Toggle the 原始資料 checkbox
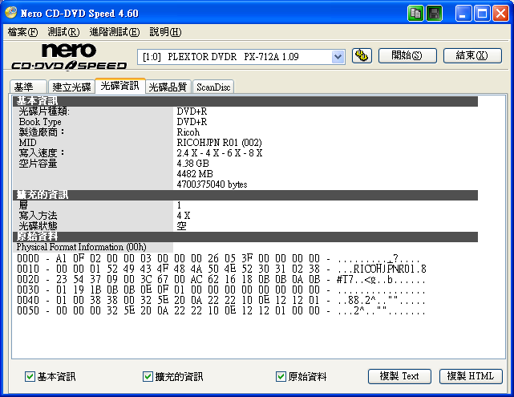The width and height of the screenshot is (514, 397). click(281, 376)
